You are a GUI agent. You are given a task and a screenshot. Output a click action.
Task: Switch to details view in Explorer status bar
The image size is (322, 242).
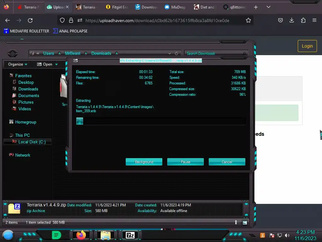click(x=236, y=222)
